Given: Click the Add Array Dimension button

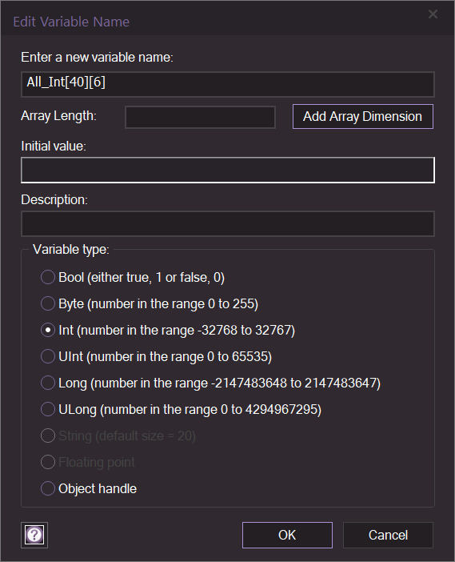Looking at the screenshot, I should (x=363, y=117).
